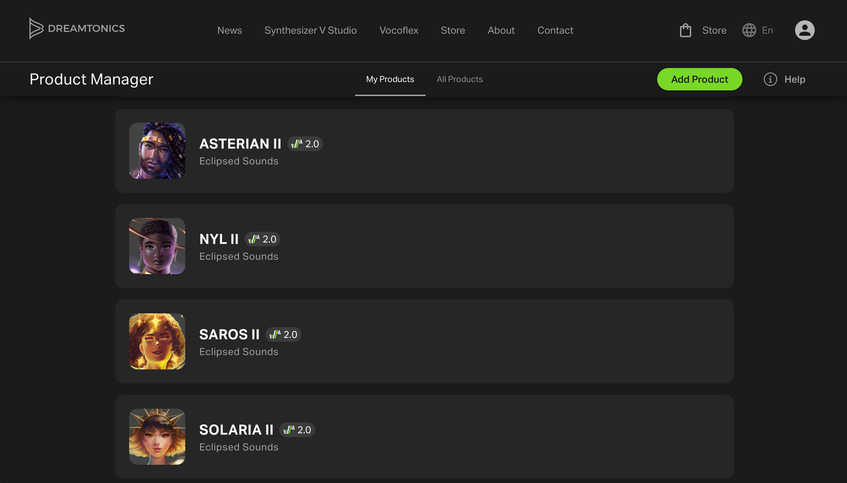Image resolution: width=847 pixels, height=483 pixels.
Task: Open the user account avatar icon
Action: pyautogui.click(x=805, y=30)
